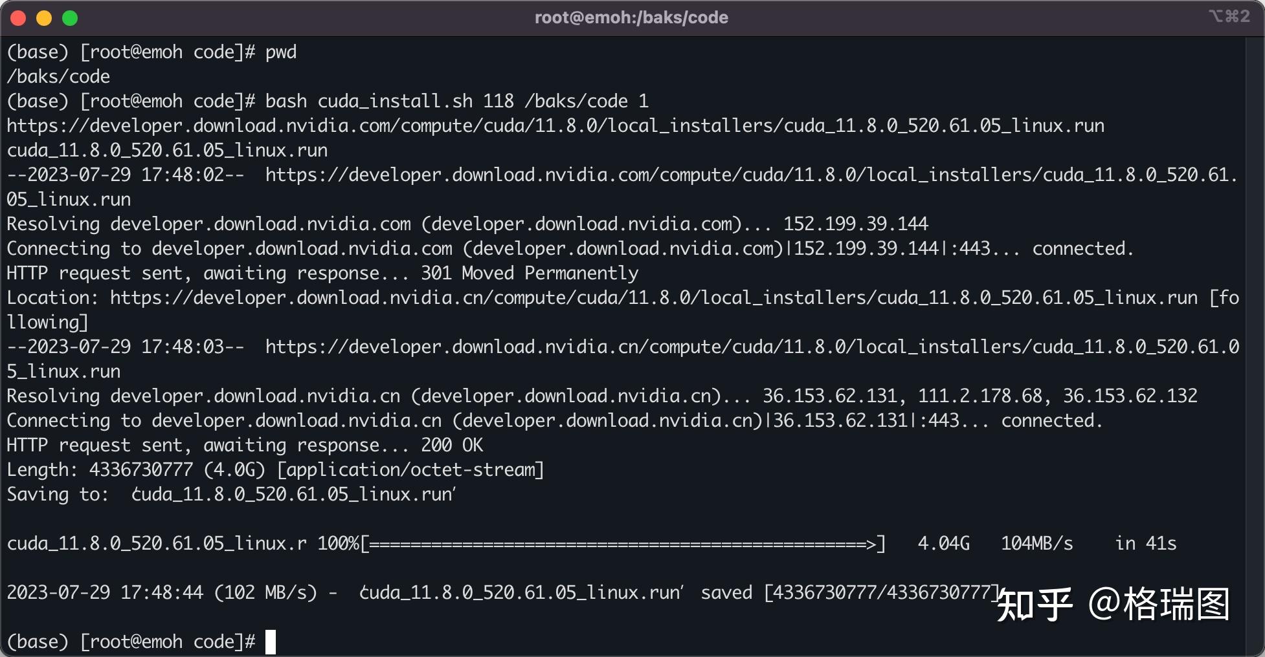Image resolution: width=1265 pixels, height=657 pixels.
Task: Click the pwd command on the first line
Action: [281, 52]
